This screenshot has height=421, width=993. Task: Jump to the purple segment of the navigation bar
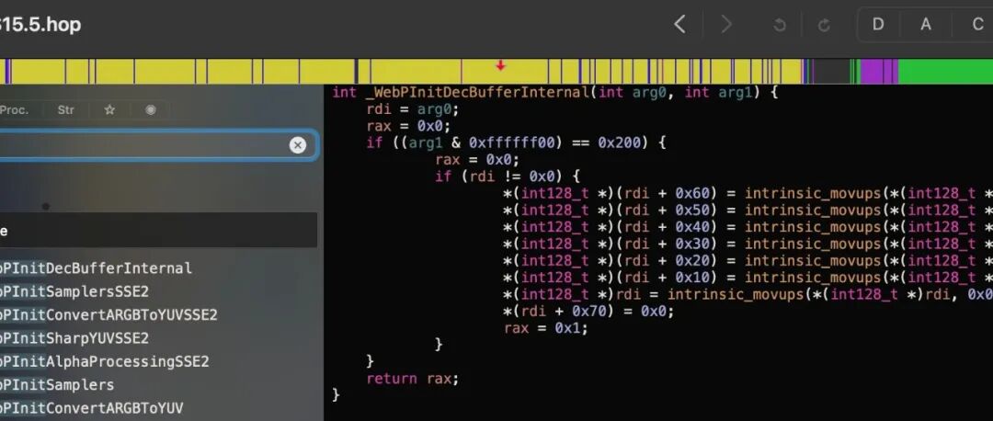pyautogui.click(x=878, y=72)
